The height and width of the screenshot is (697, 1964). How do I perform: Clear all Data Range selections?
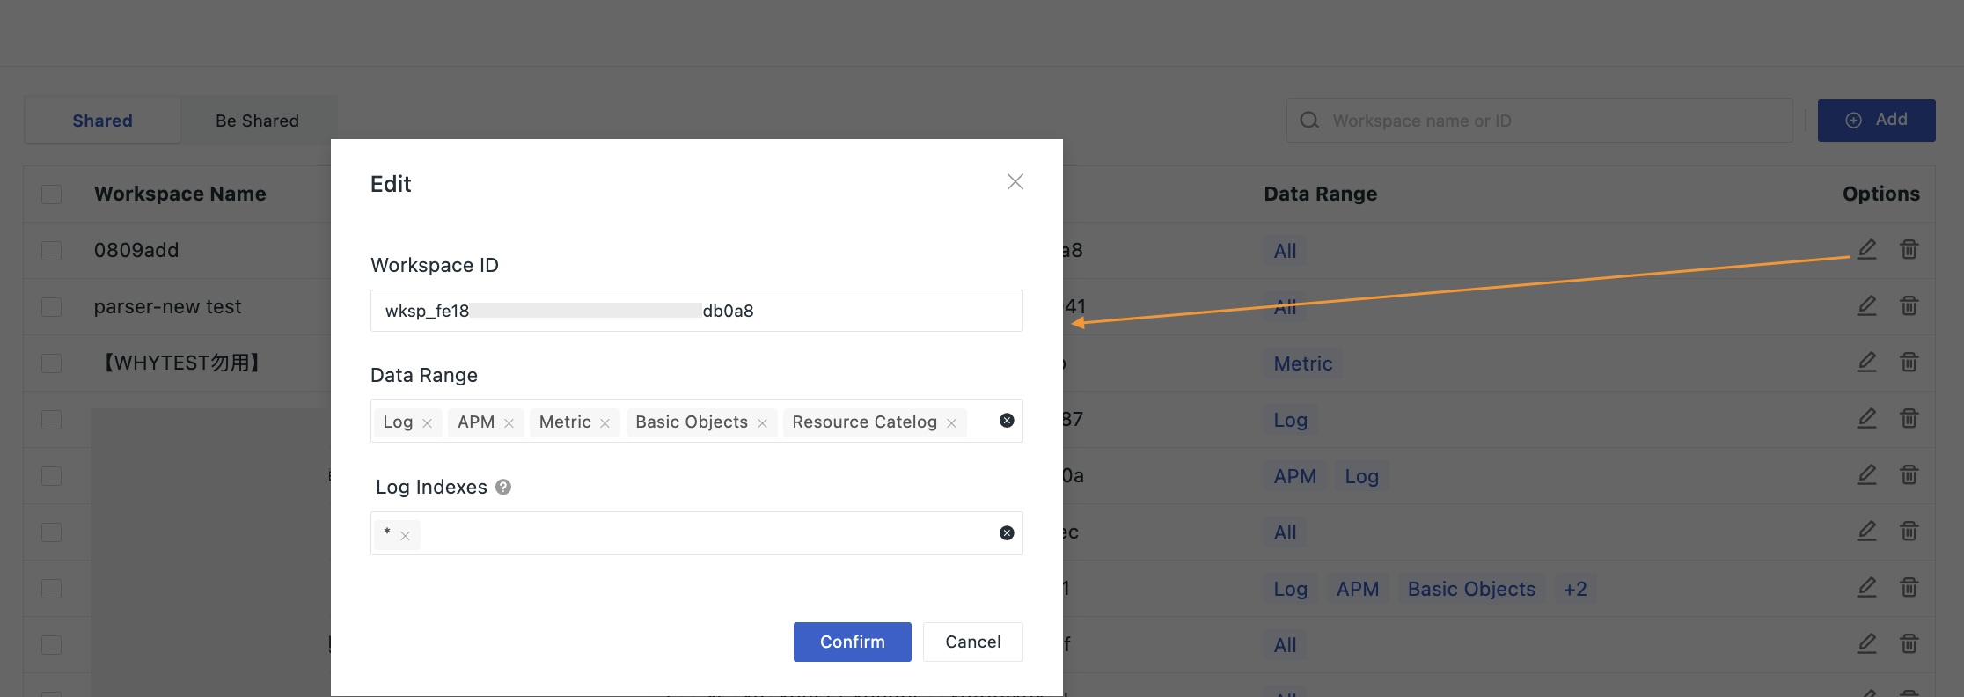[1007, 421]
